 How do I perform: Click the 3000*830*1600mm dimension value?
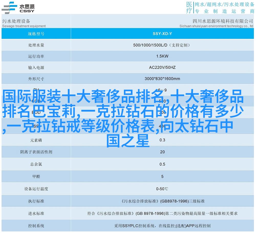point(162,79)
